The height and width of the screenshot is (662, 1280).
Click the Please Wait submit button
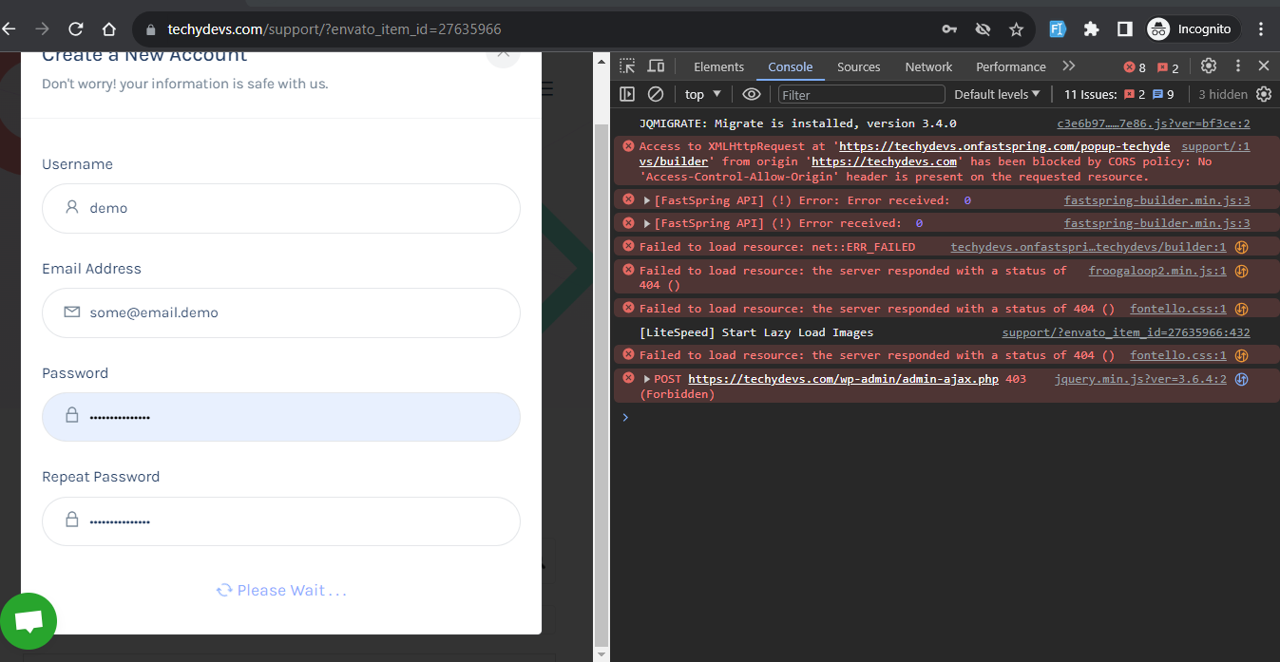point(281,590)
